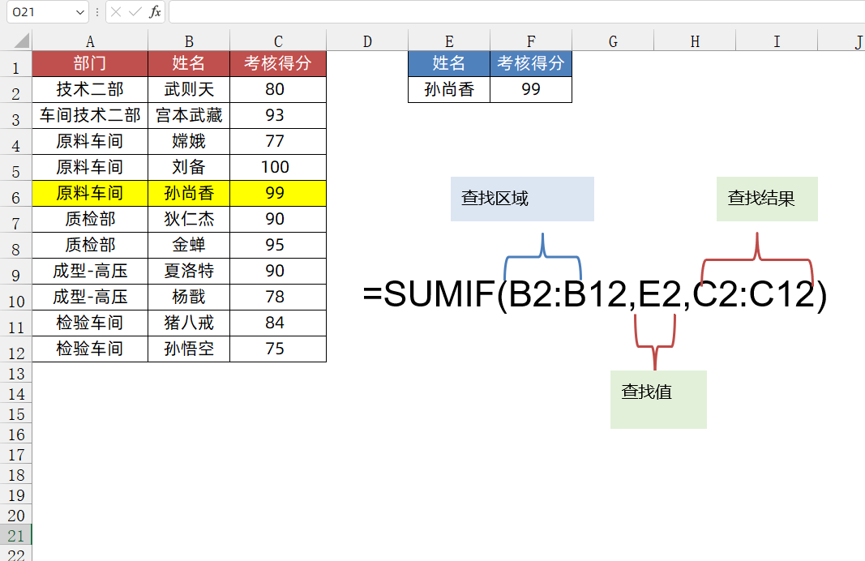Click the vertical ellipsis next to Name Box
Image resolution: width=865 pixels, height=561 pixels.
tap(96, 13)
